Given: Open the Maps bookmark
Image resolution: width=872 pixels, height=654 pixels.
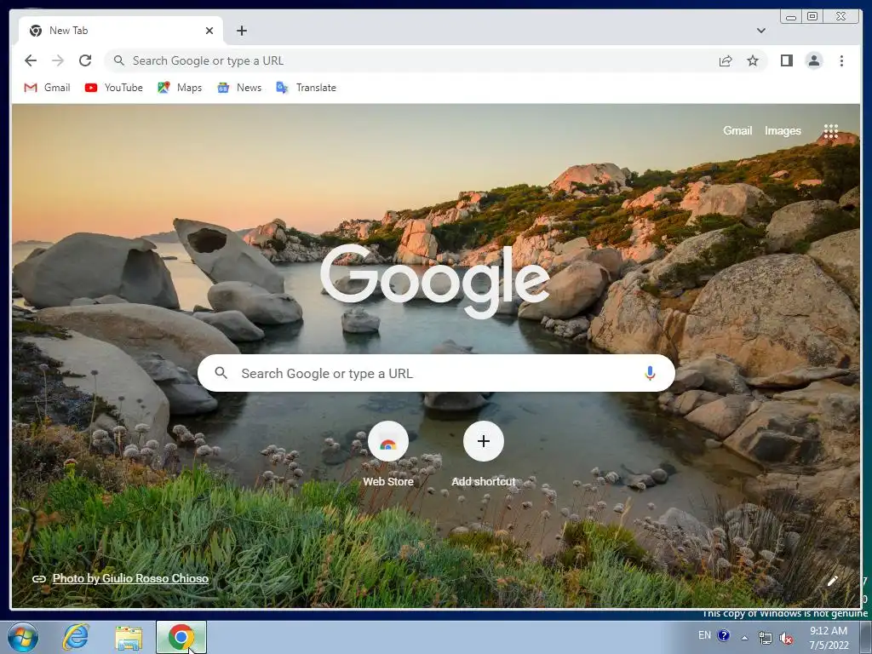Looking at the screenshot, I should 180,88.
